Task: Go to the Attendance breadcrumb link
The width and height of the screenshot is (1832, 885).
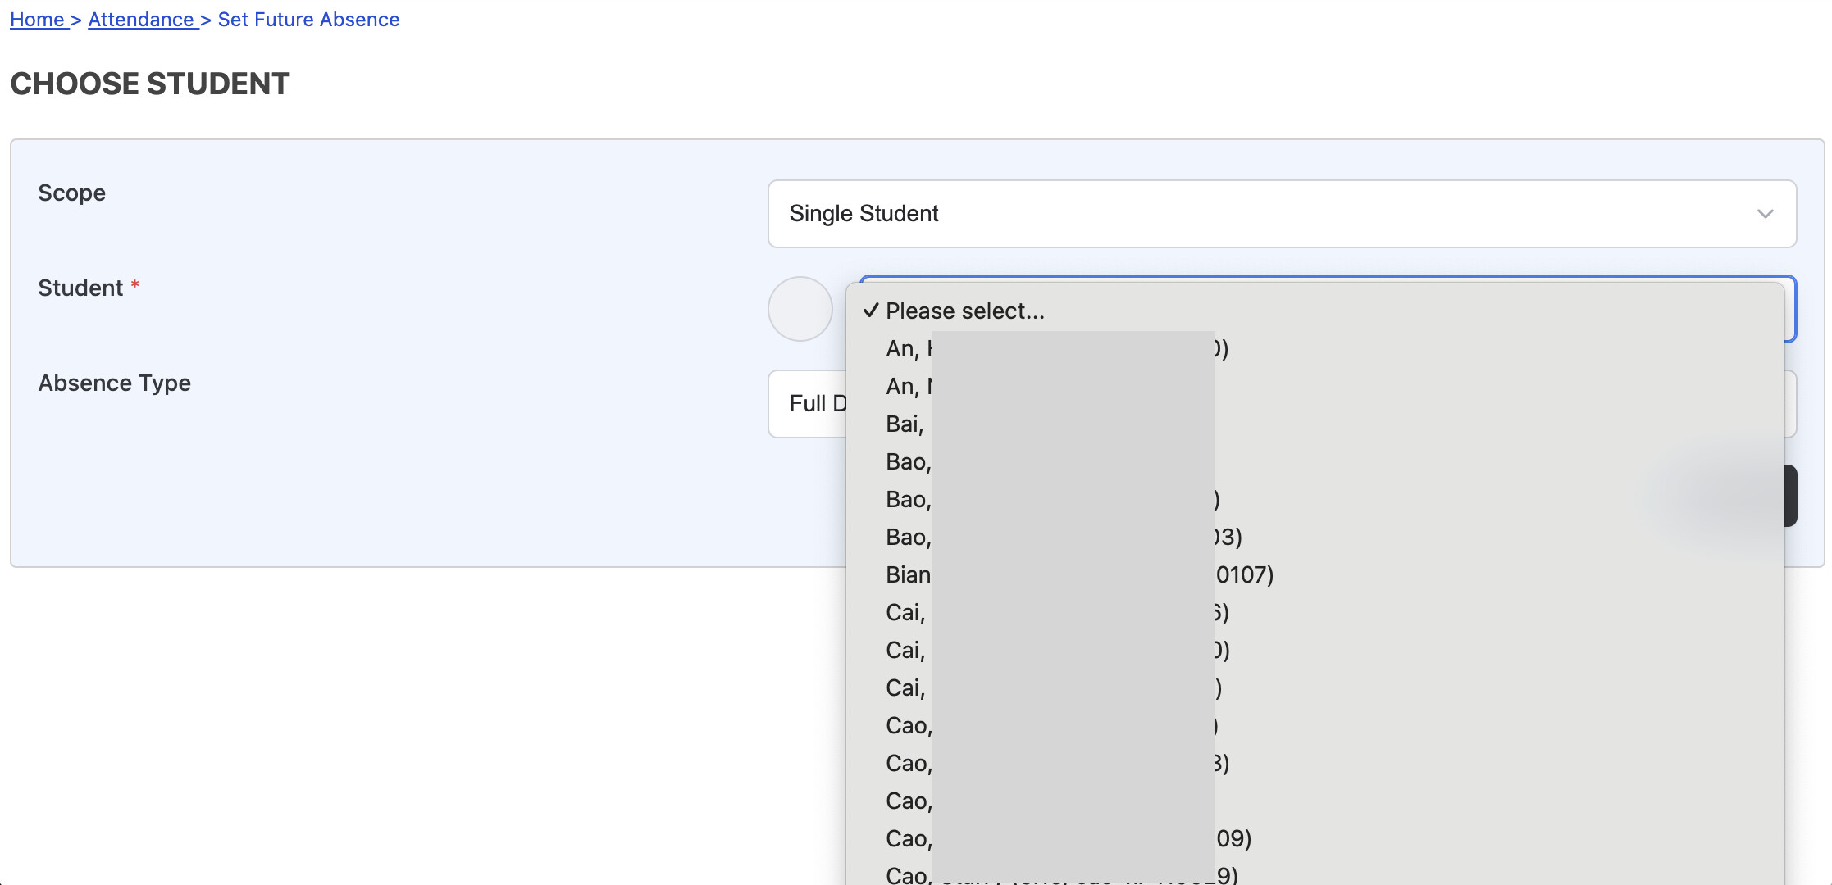Action: 141,20
